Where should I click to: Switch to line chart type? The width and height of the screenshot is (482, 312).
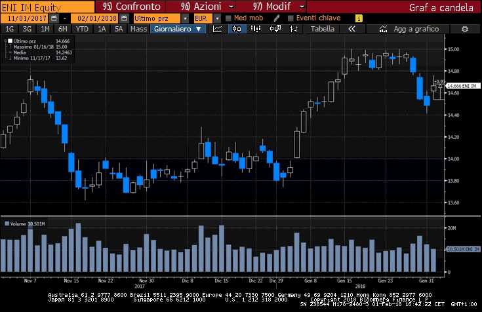(218, 29)
